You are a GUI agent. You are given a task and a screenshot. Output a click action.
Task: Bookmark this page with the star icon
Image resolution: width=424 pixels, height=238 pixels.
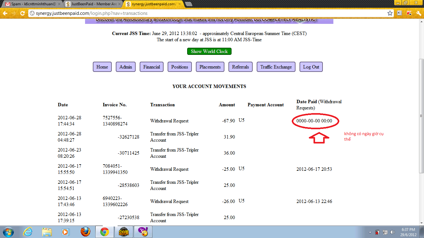[390, 13]
